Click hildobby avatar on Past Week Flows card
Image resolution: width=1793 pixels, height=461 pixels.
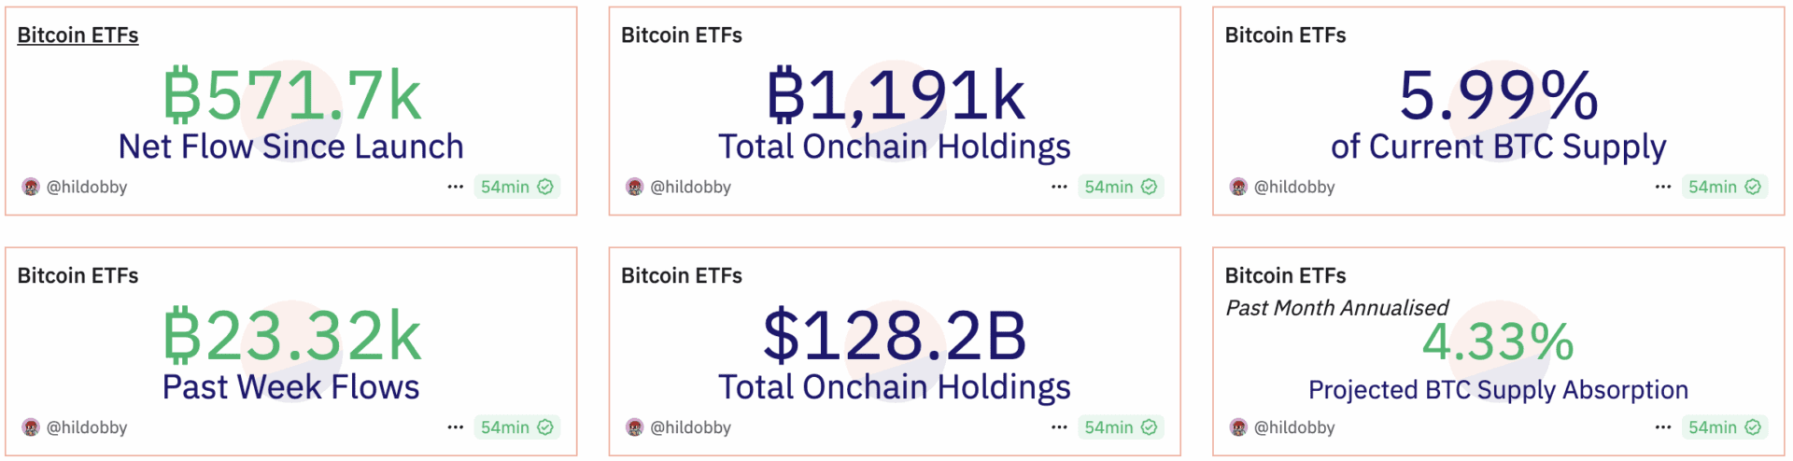[x=31, y=427]
